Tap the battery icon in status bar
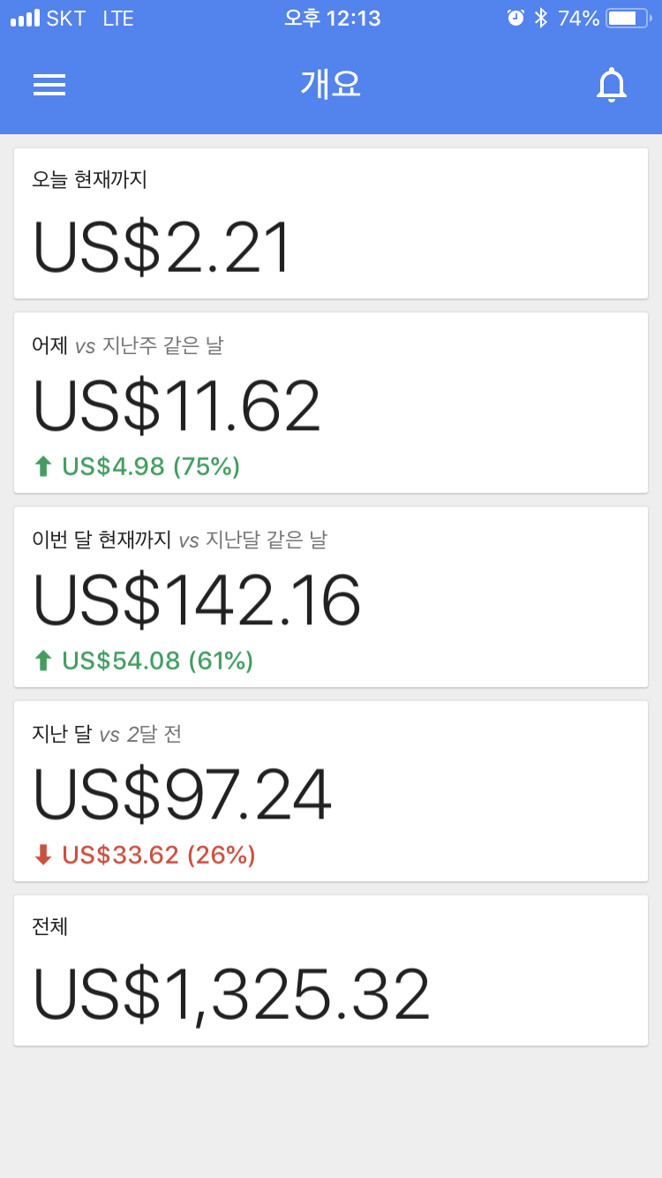The width and height of the screenshot is (662, 1178). pyautogui.click(x=628, y=19)
